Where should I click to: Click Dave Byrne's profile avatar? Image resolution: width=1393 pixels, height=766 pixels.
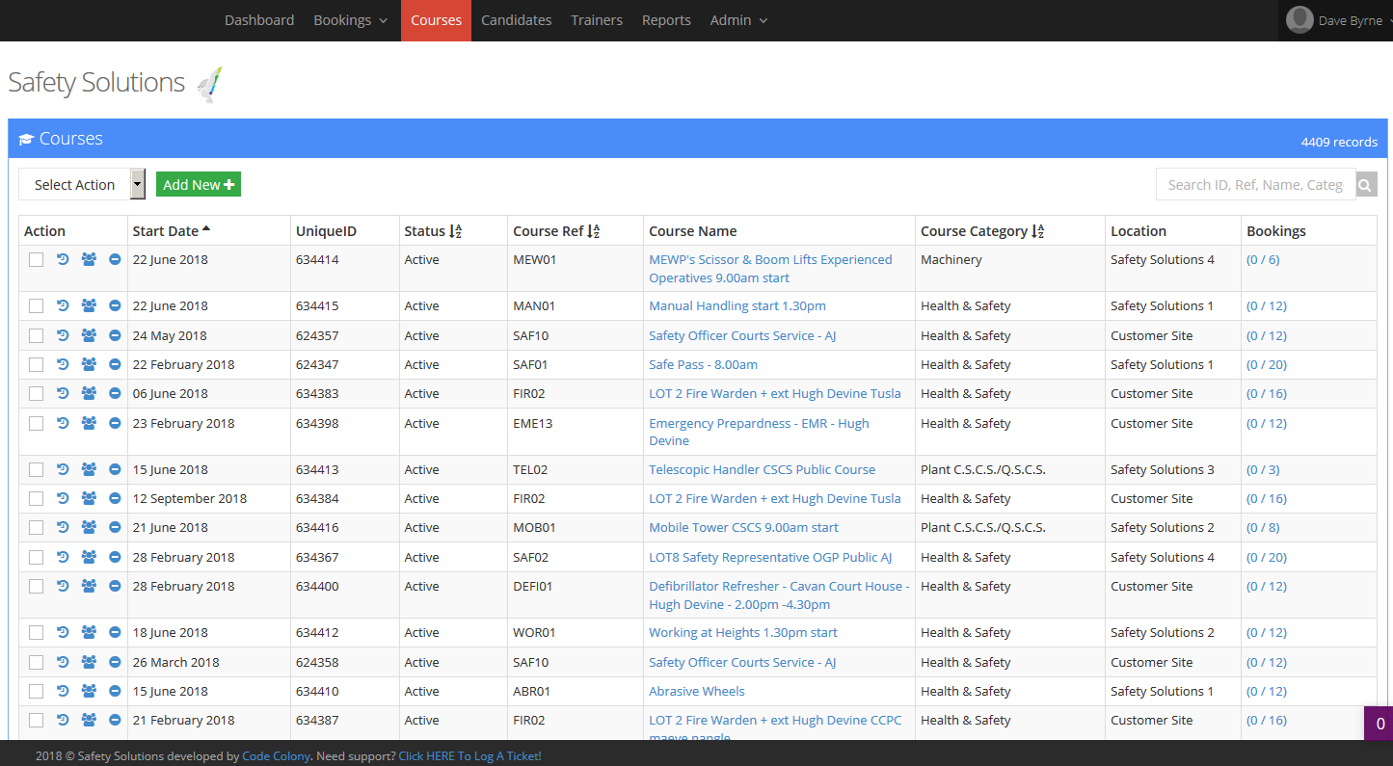tap(1299, 20)
